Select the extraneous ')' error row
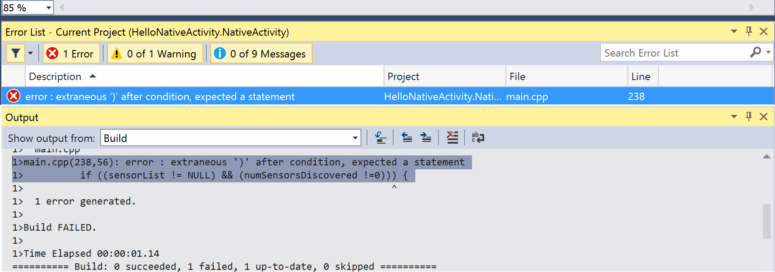This screenshot has height=272, width=775. pos(160,97)
